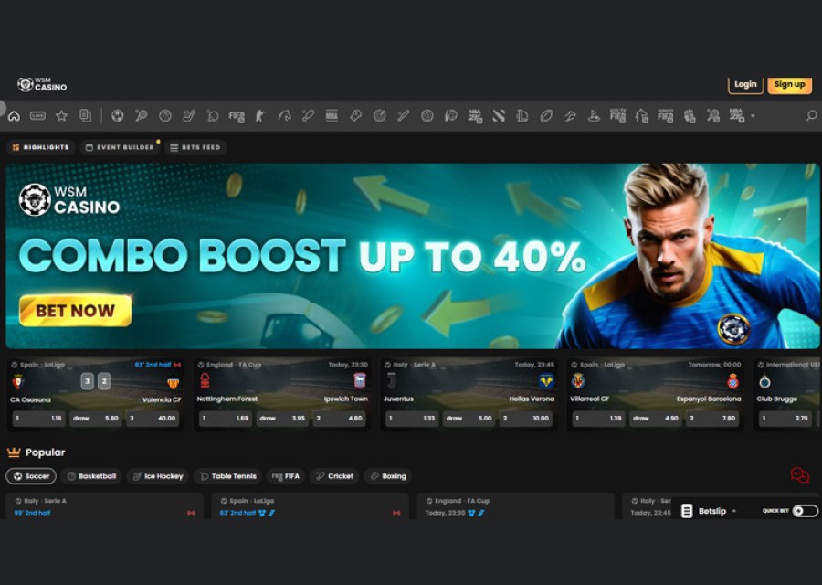Select the Soccer ball icon in the sports bar

tap(118, 116)
